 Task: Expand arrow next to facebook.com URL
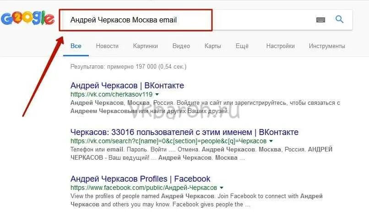[x=222, y=188]
